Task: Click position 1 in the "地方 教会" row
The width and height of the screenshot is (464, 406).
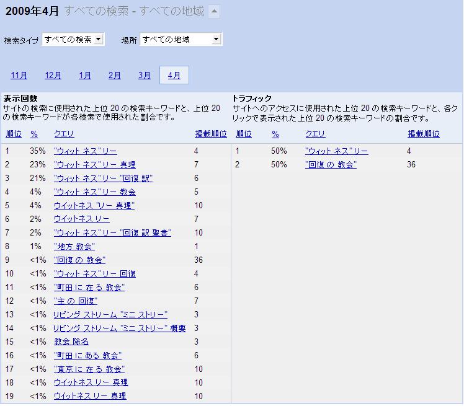Action: [x=196, y=246]
